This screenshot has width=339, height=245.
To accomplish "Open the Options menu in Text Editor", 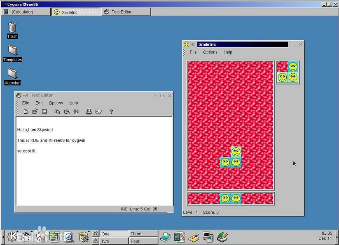I will (x=56, y=103).
